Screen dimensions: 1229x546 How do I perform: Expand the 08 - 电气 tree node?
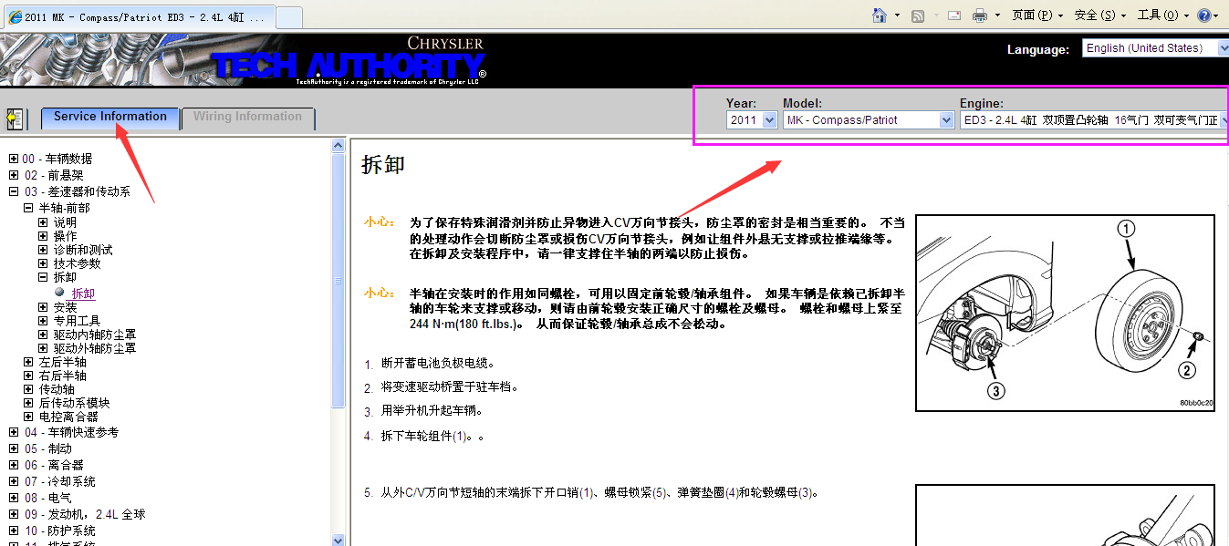[x=14, y=498]
